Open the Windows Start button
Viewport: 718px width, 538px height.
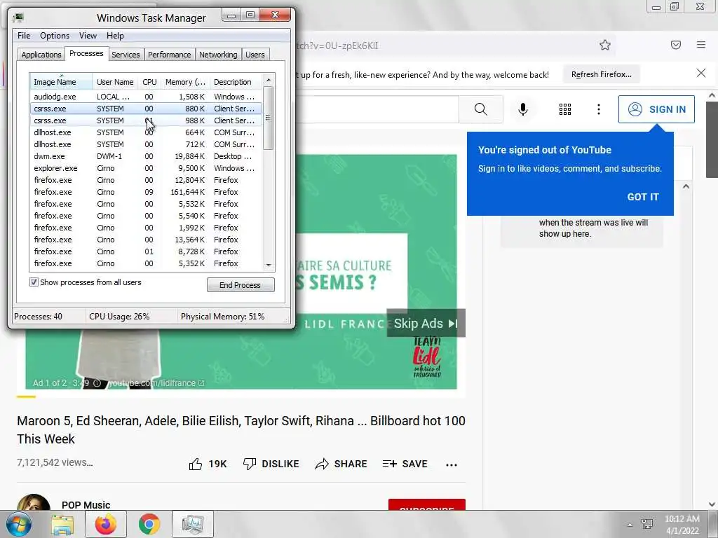click(19, 524)
